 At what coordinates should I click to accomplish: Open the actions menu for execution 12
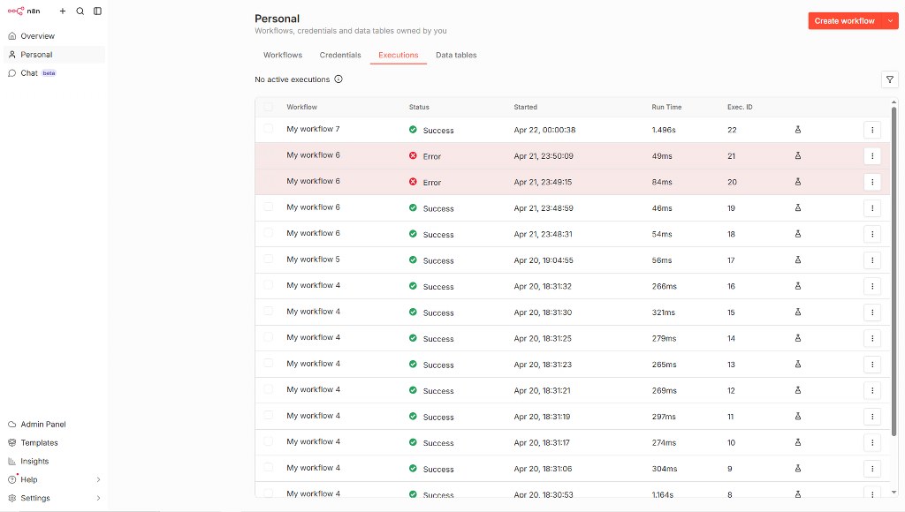[872, 390]
